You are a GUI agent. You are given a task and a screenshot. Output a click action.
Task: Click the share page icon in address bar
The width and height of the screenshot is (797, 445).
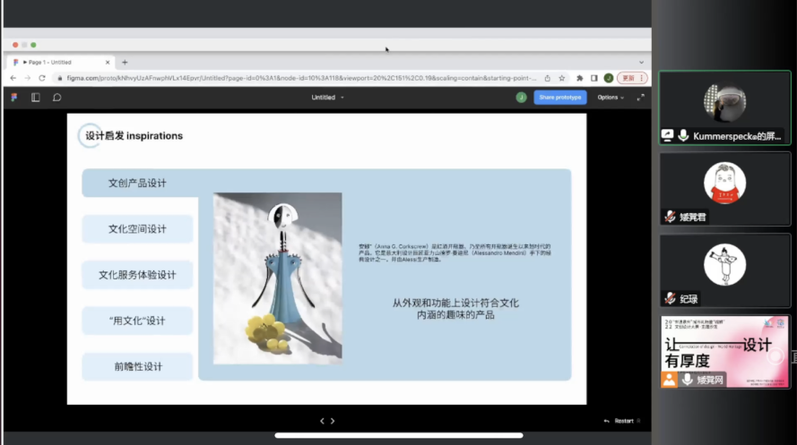(548, 78)
